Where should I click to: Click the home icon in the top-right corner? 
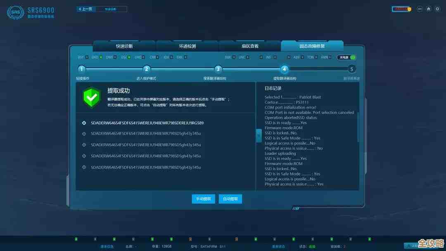click(429, 9)
